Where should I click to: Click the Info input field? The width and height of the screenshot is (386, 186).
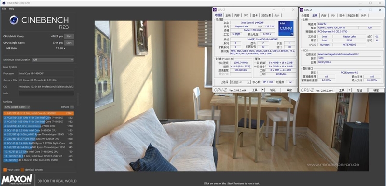pos(46,93)
